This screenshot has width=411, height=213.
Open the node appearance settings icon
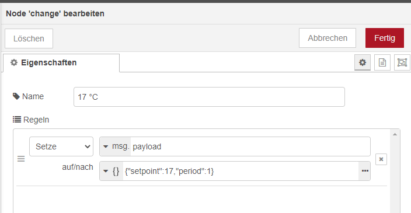(402, 62)
